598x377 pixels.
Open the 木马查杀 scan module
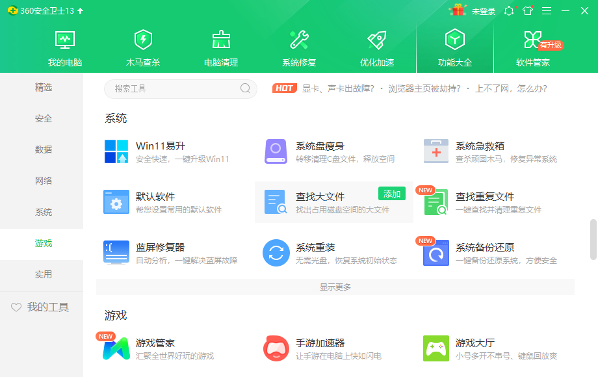click(142, 45)
